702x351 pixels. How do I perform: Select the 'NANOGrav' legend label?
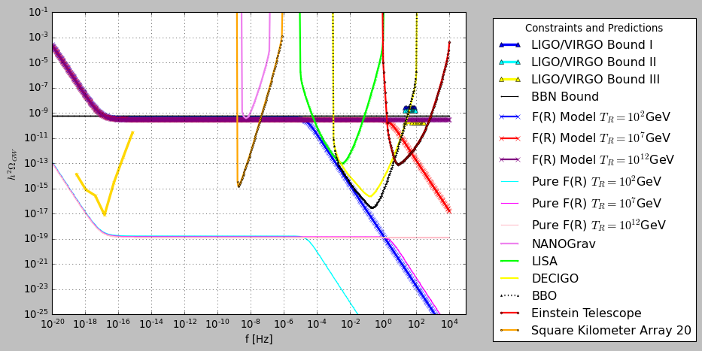pyautogui.click(x=564, y=244)
